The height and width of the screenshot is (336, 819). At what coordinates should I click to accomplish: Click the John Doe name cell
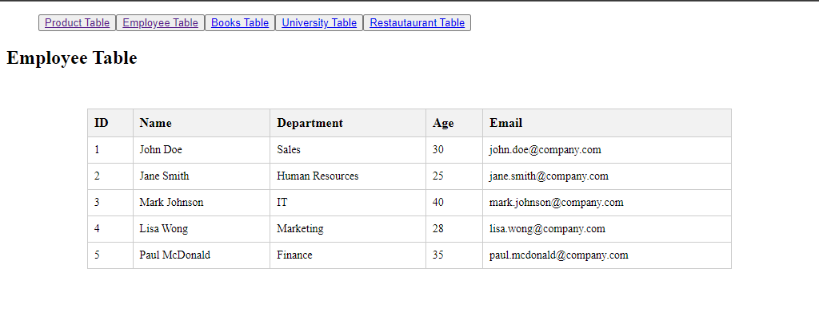click(x=202, y=150)
